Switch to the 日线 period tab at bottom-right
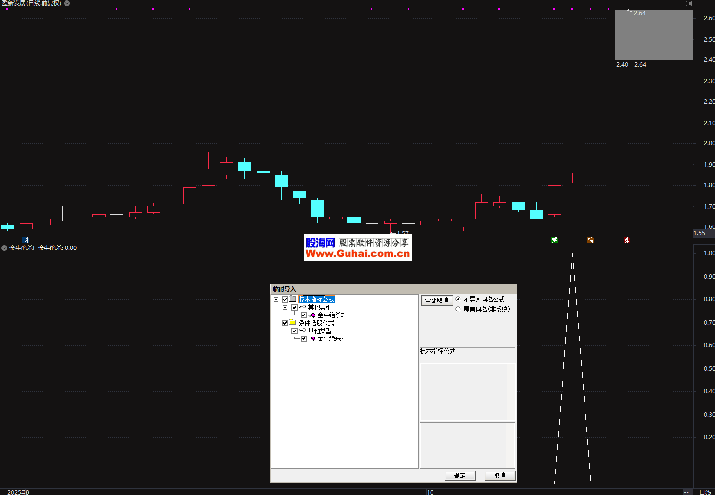 [x=705, y=492]
